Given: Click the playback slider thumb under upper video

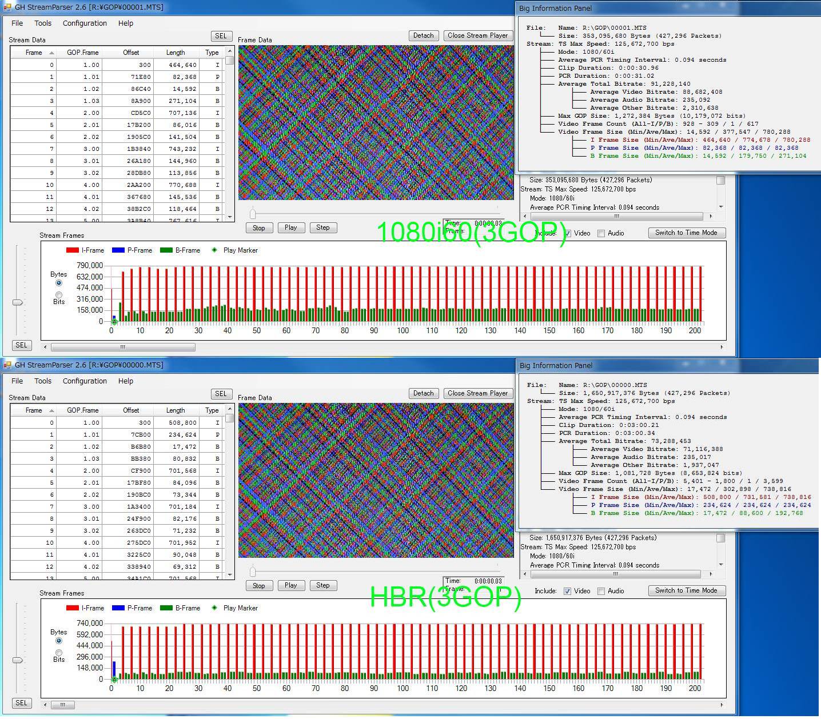Looking at the screenshot, I should 253,214.
